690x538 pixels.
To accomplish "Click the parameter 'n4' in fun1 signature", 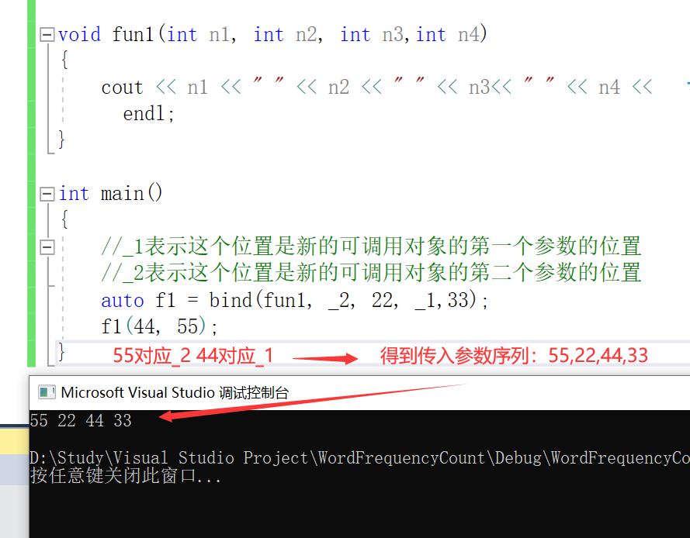I will click(x=469, y=34).
